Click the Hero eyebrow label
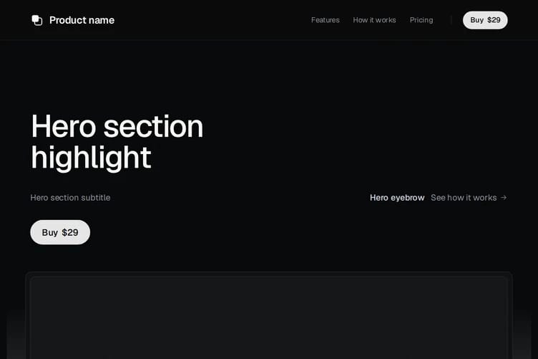The image size is (538, 359). click(x=397, y=198)
